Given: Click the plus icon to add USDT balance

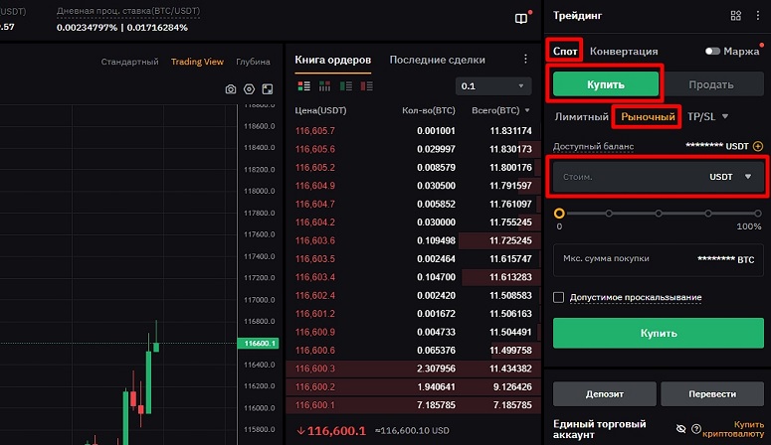Looking at the screenshot, I should click(758, 146).
